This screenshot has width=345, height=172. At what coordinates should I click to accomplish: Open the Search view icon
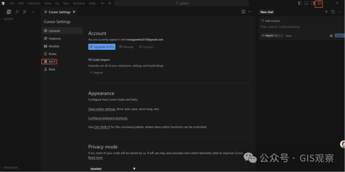point(17,12)
